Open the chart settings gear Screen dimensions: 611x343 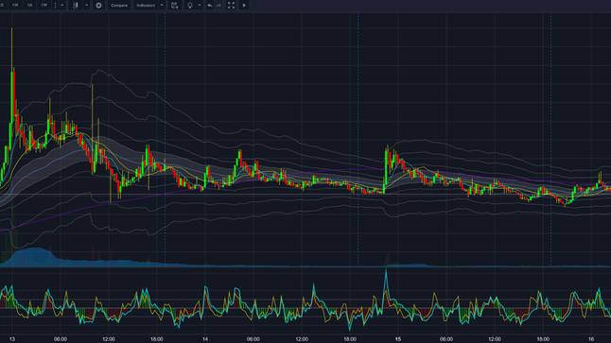(98, 6)
